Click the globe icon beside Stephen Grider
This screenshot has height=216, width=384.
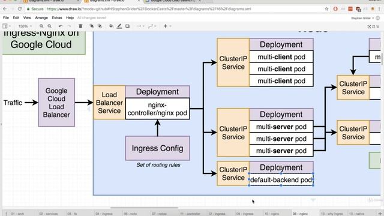click(378, 18)
